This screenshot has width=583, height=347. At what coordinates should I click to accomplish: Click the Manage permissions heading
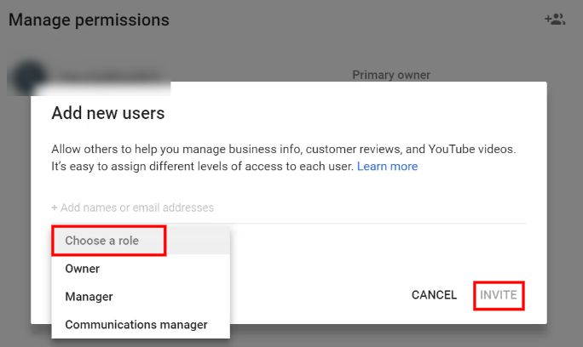[89, 20]
